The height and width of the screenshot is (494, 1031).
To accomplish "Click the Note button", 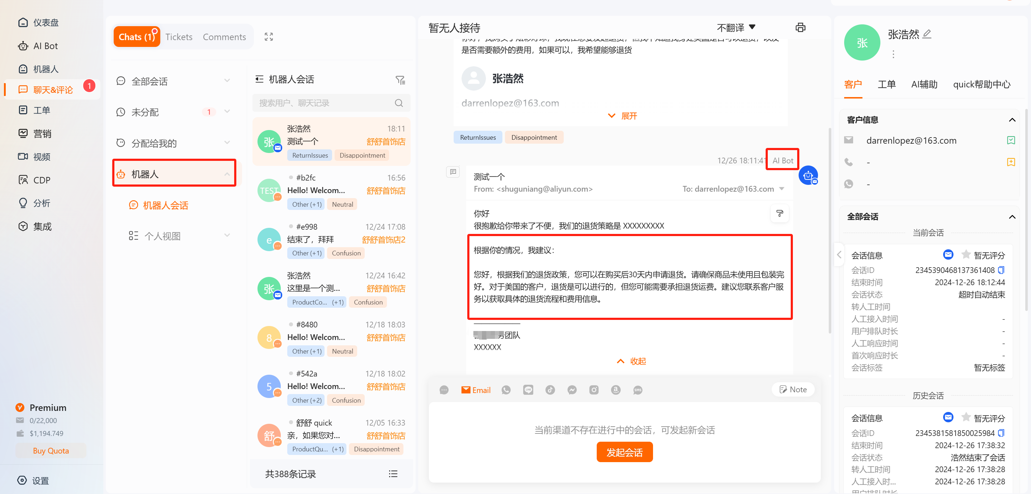I will tap(793, 389).
